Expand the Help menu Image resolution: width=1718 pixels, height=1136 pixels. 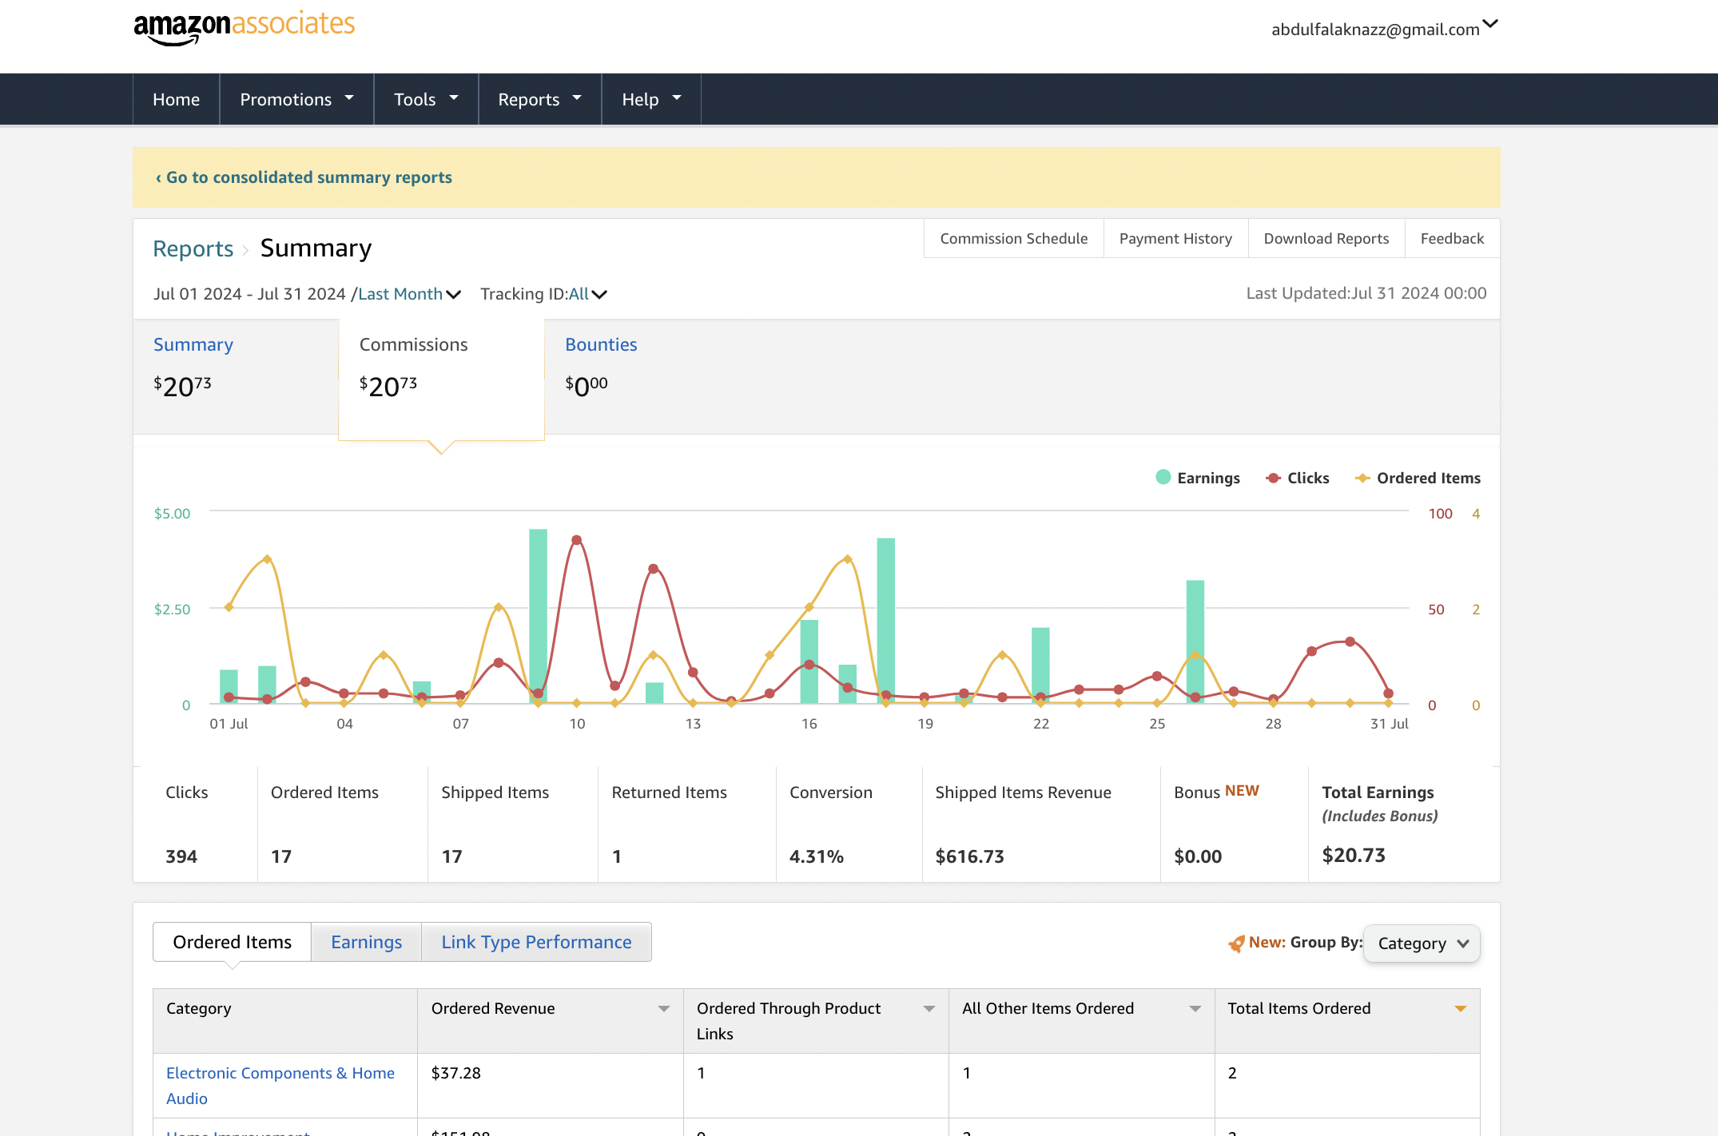coord(651,99)
